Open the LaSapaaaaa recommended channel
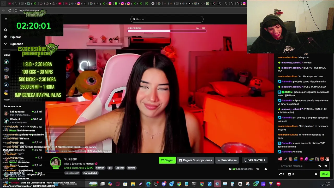The image size is (334, 188). point(23,113)
